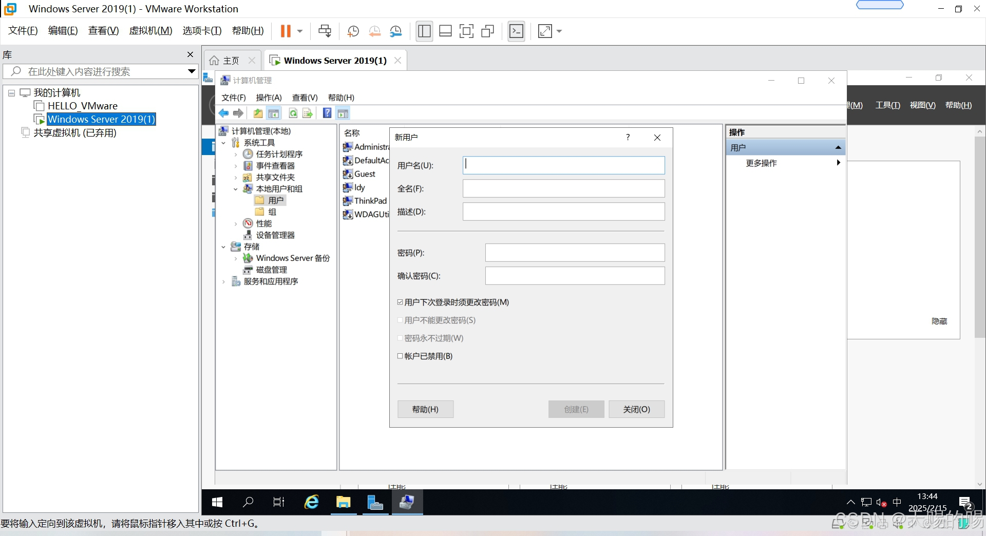Click the 确认密码(C) input field
The image size is (986, 536).
575,276
